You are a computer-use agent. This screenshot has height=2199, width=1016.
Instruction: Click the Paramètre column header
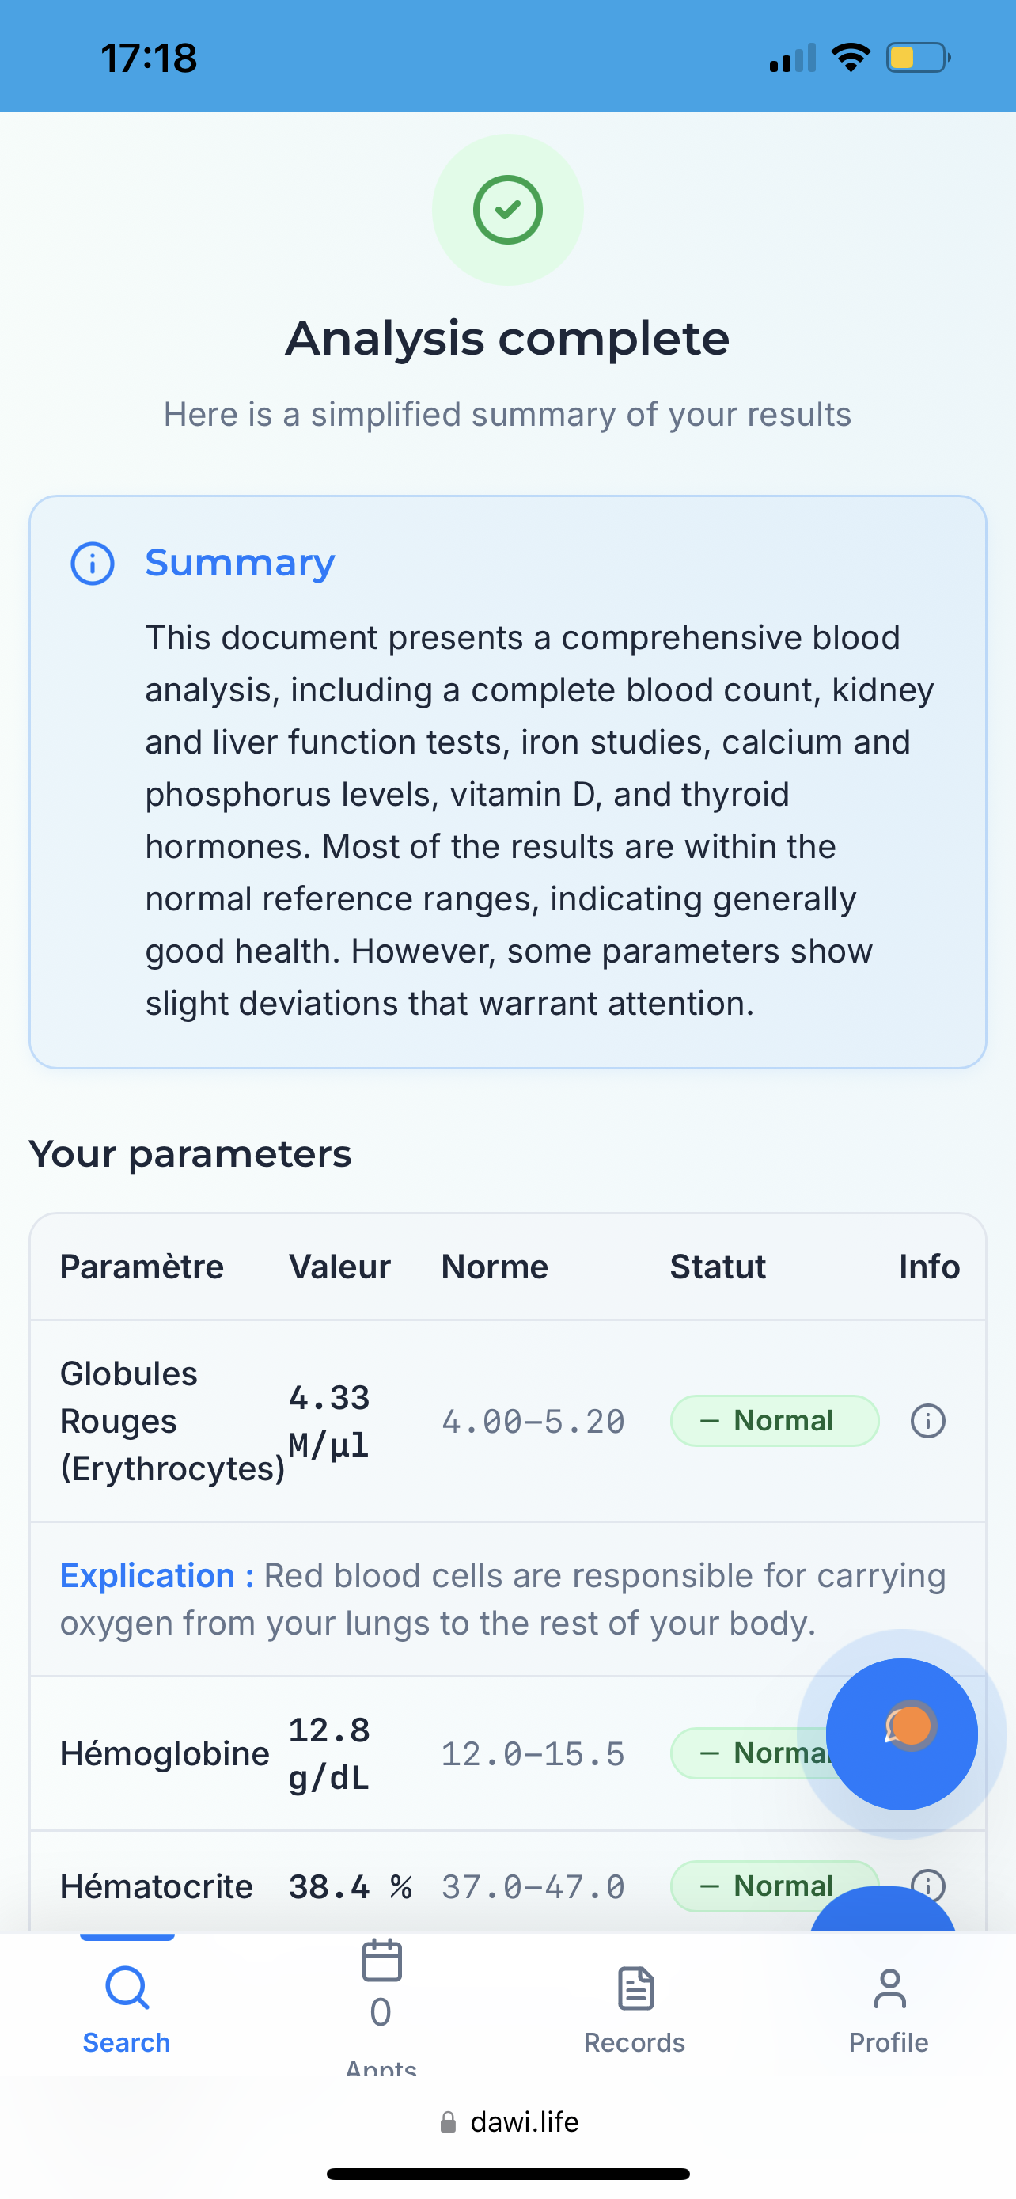point(142,1267)
